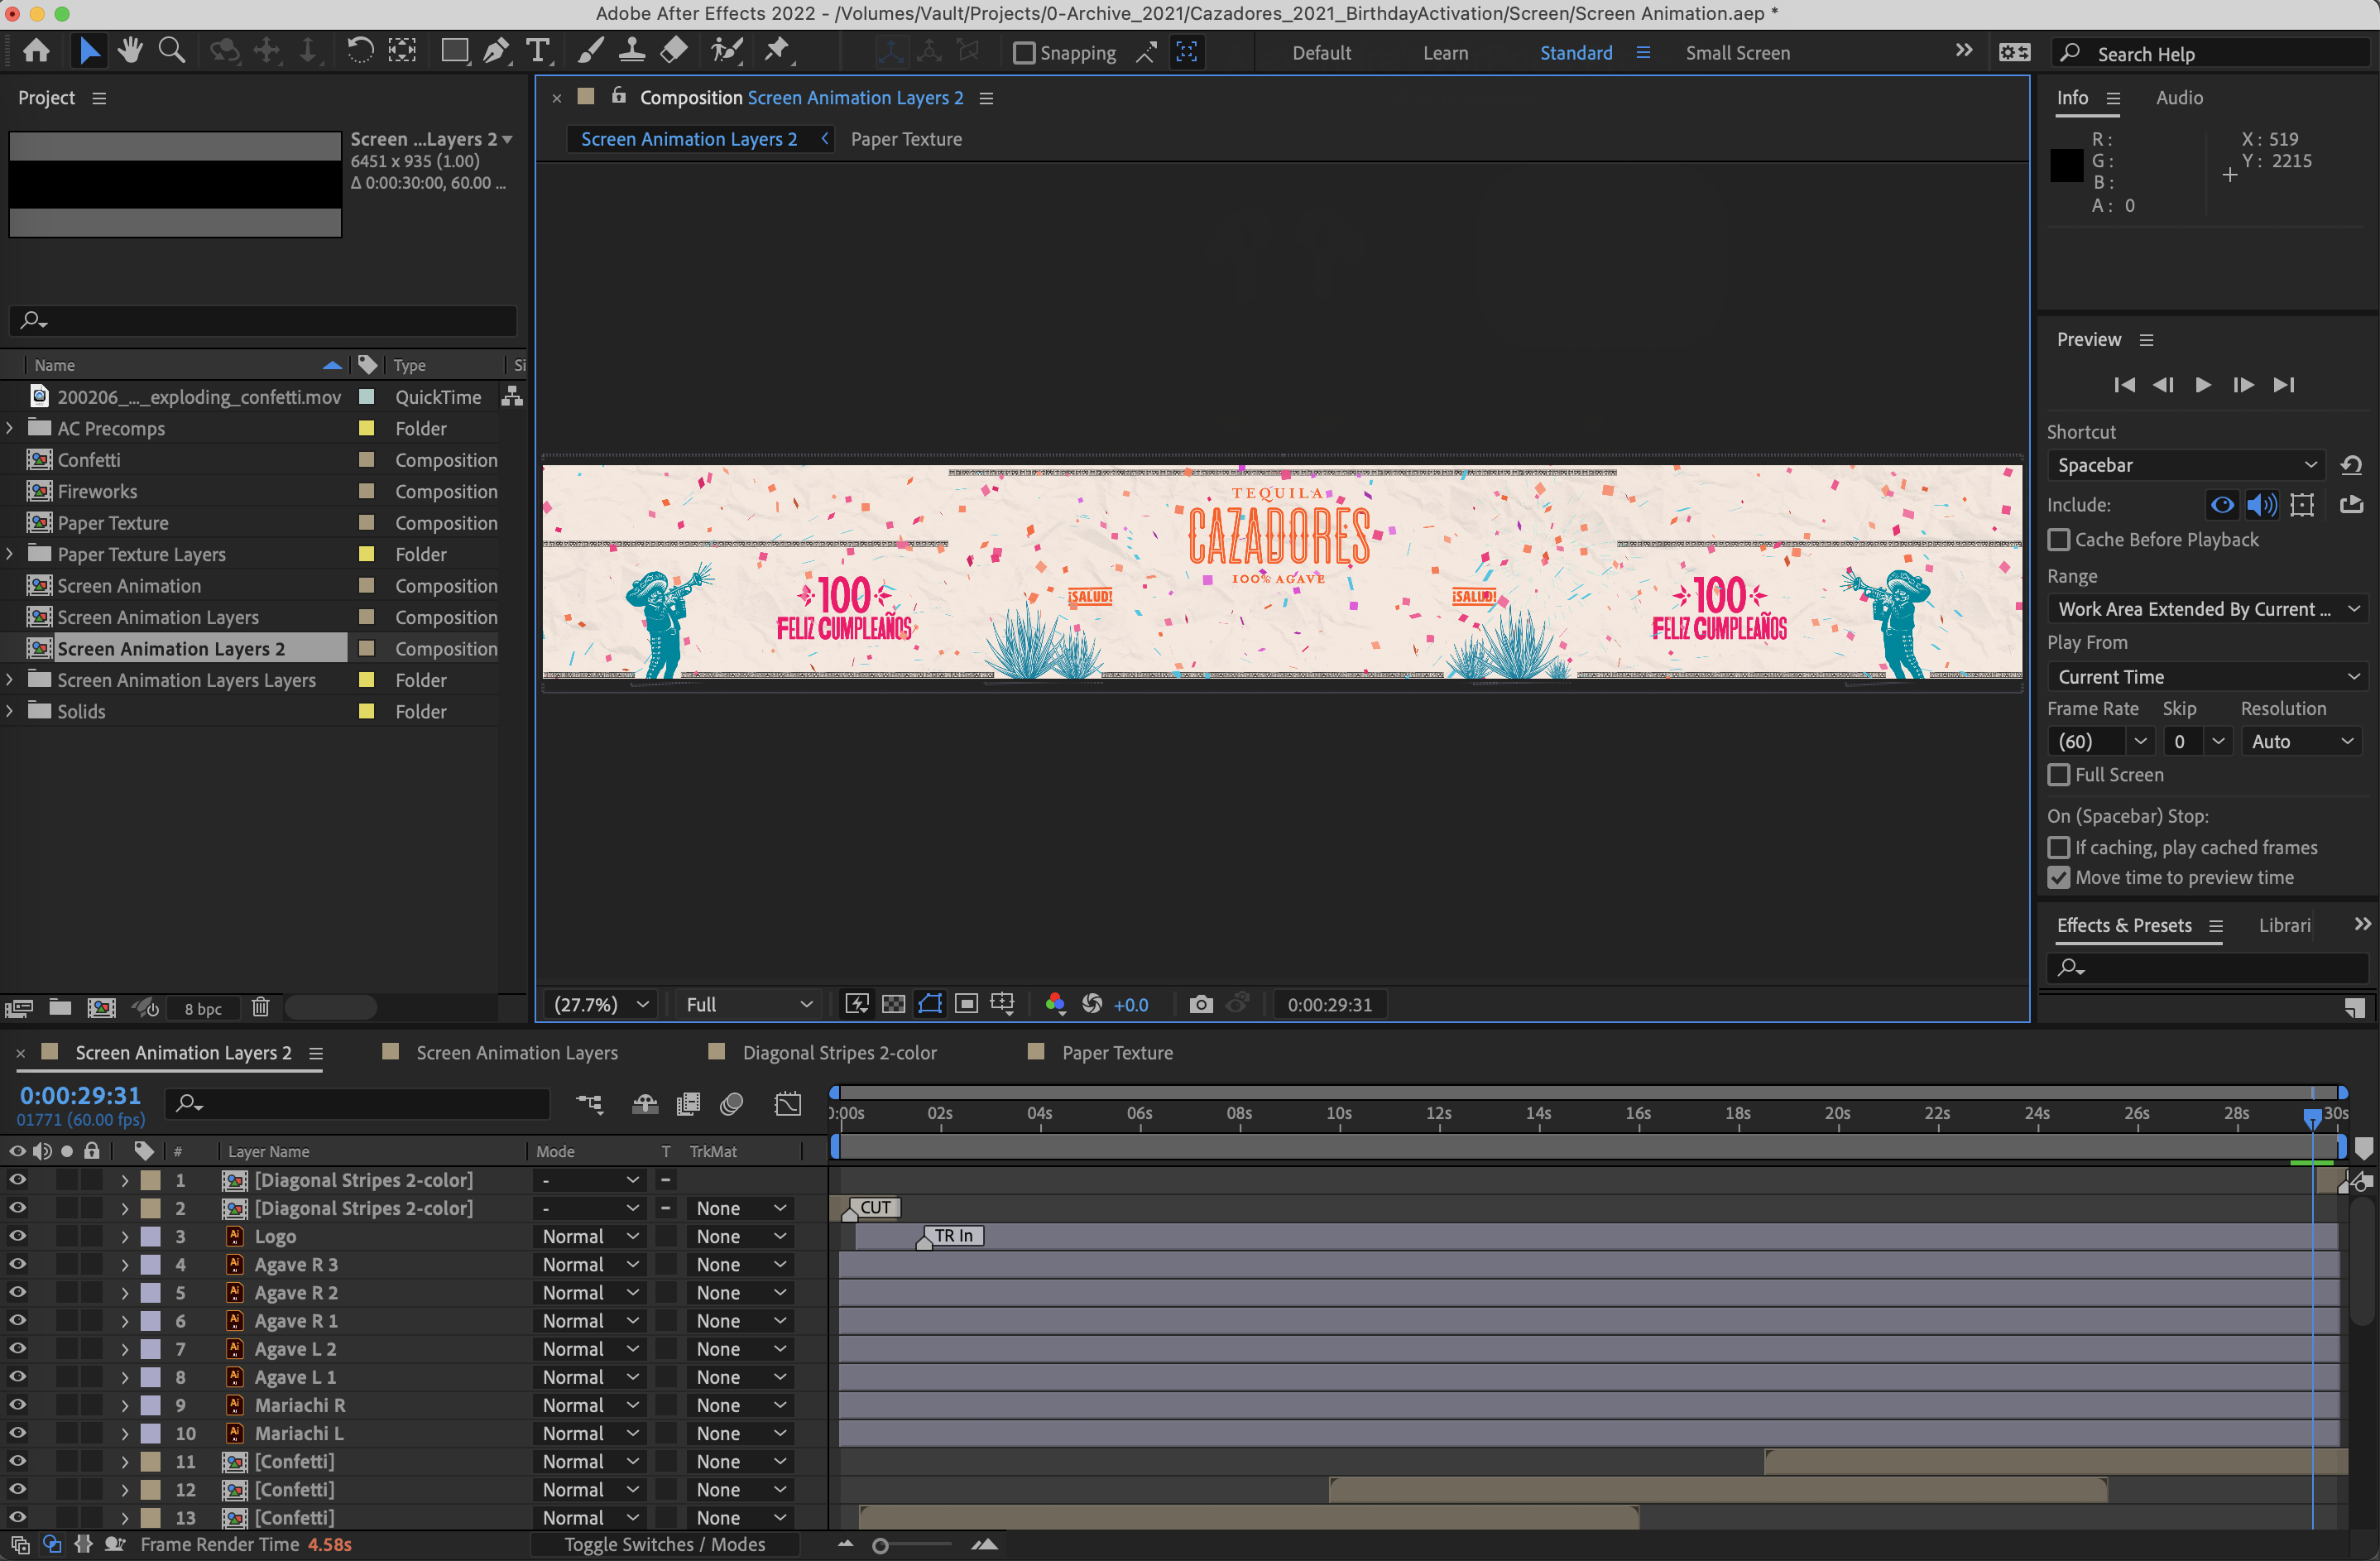Viewport: 2380px width, 1561px height.
Task: Check If caching, play cached frames
Action: coord(2058,848)
